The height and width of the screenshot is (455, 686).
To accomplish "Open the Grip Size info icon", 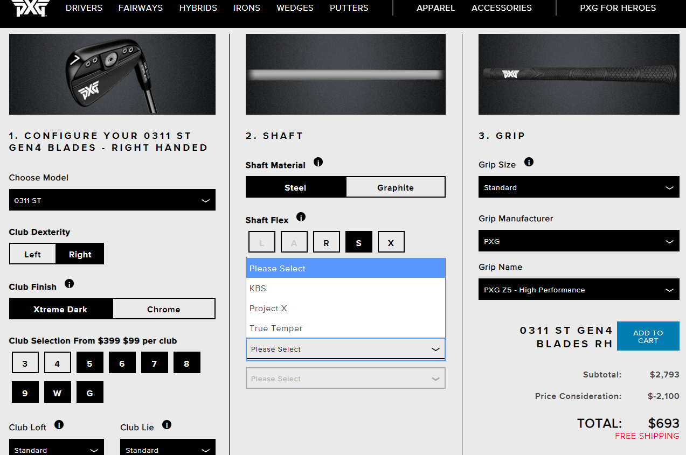I will [x=529, y=162].
